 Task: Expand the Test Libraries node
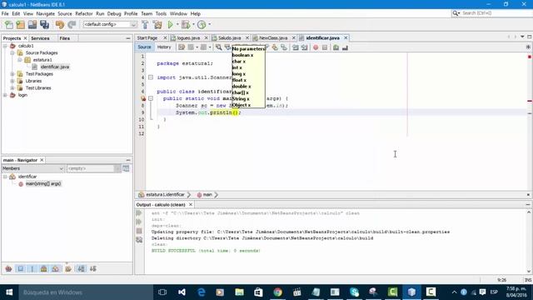12,87
